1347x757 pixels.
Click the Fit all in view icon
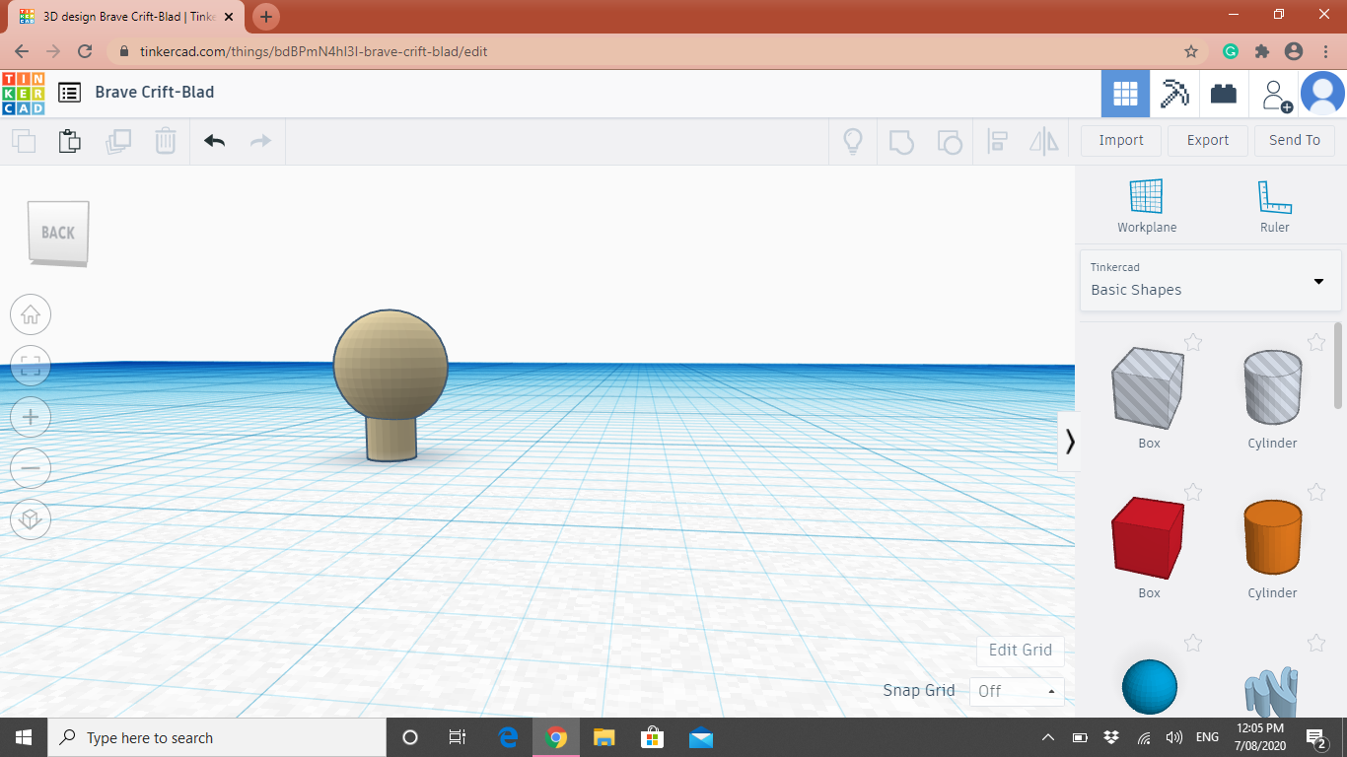(31, 366)
